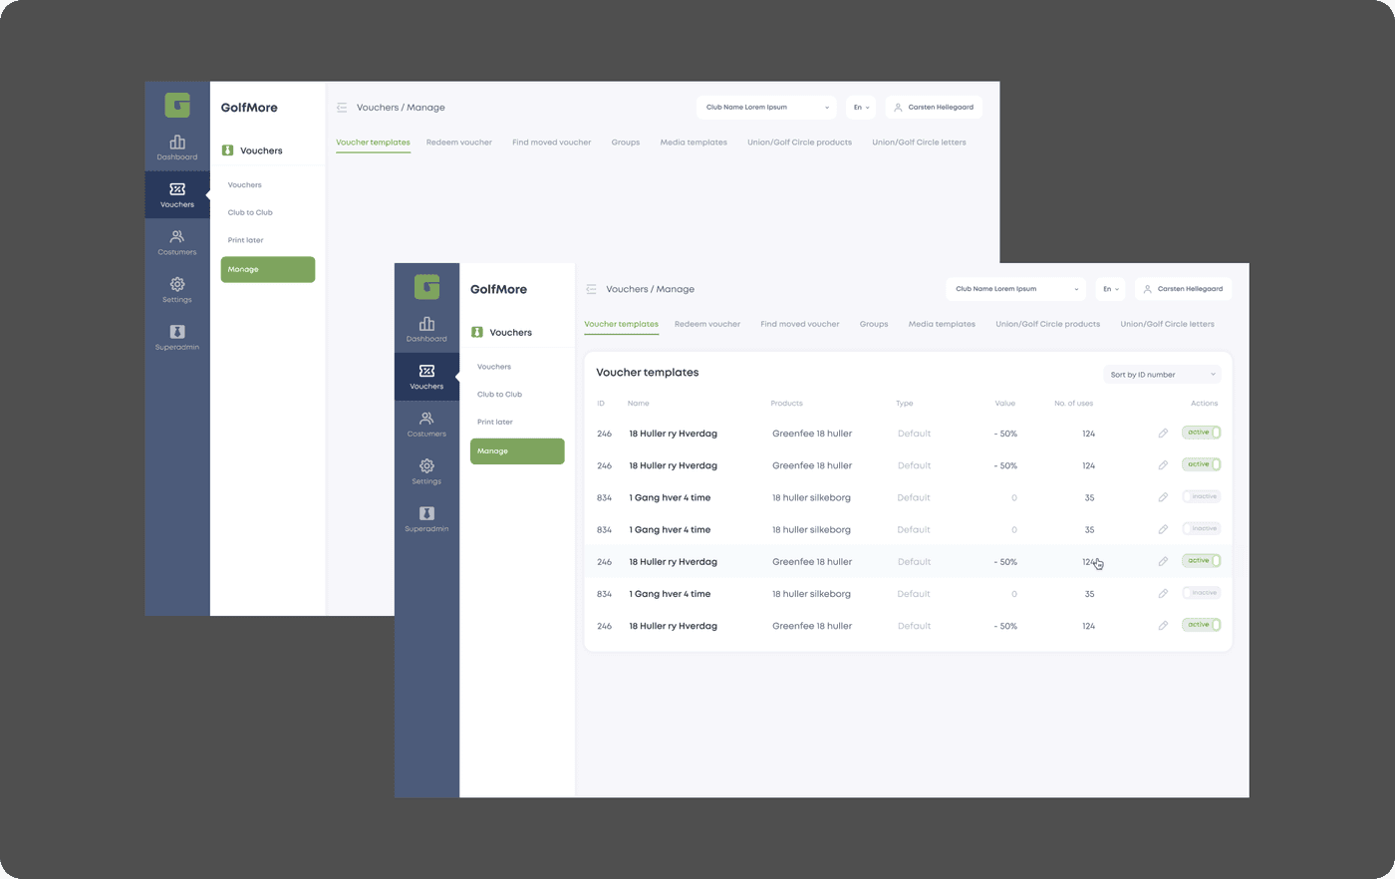Click the pencil edit icon on the top template row
1395x879 pixels.
tap(1163, 433)
